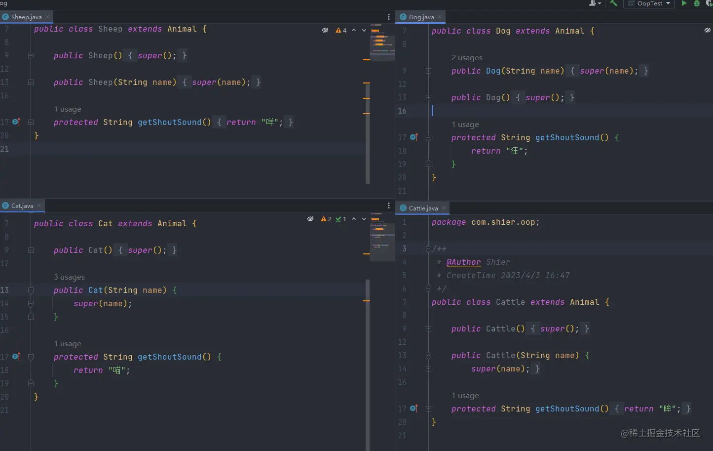
Task: Switch to the Dog.java tab
Action: [421, 17]
